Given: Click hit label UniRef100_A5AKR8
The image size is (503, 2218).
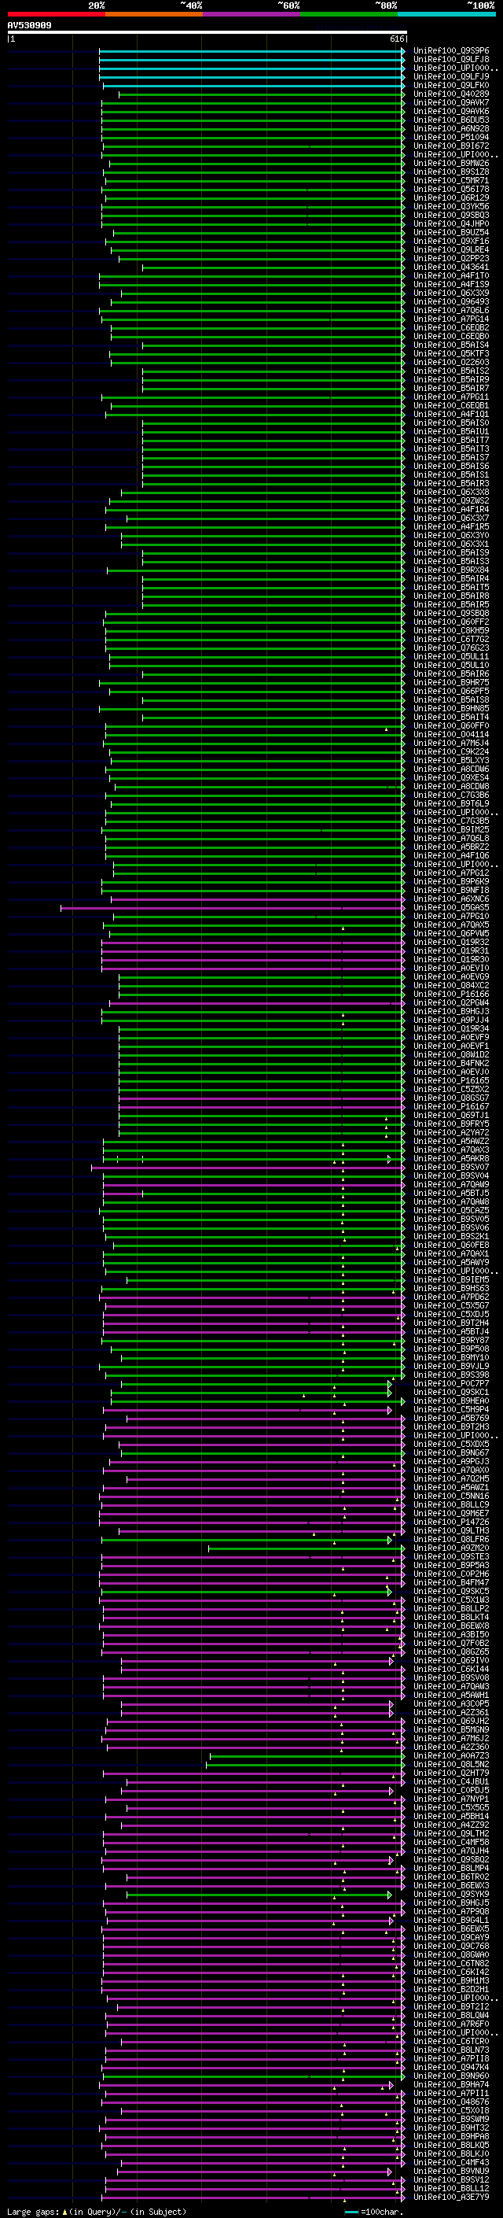Looking at the screenshot, I should pos(451,1159).
